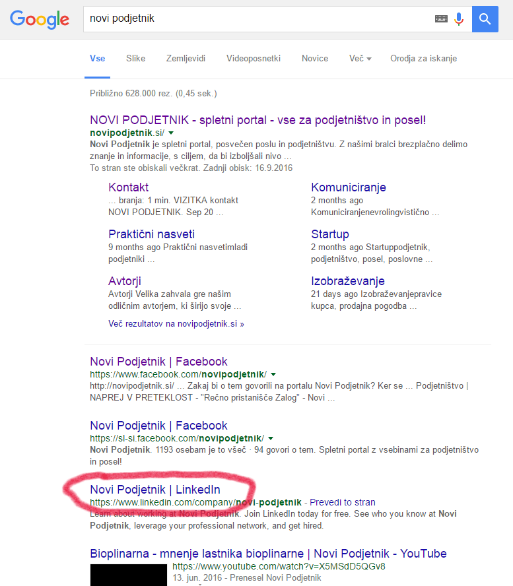This screenshot has width=513, height=586.
Task: Open the Izobraževanje sitelink
Action: (348, 280)
